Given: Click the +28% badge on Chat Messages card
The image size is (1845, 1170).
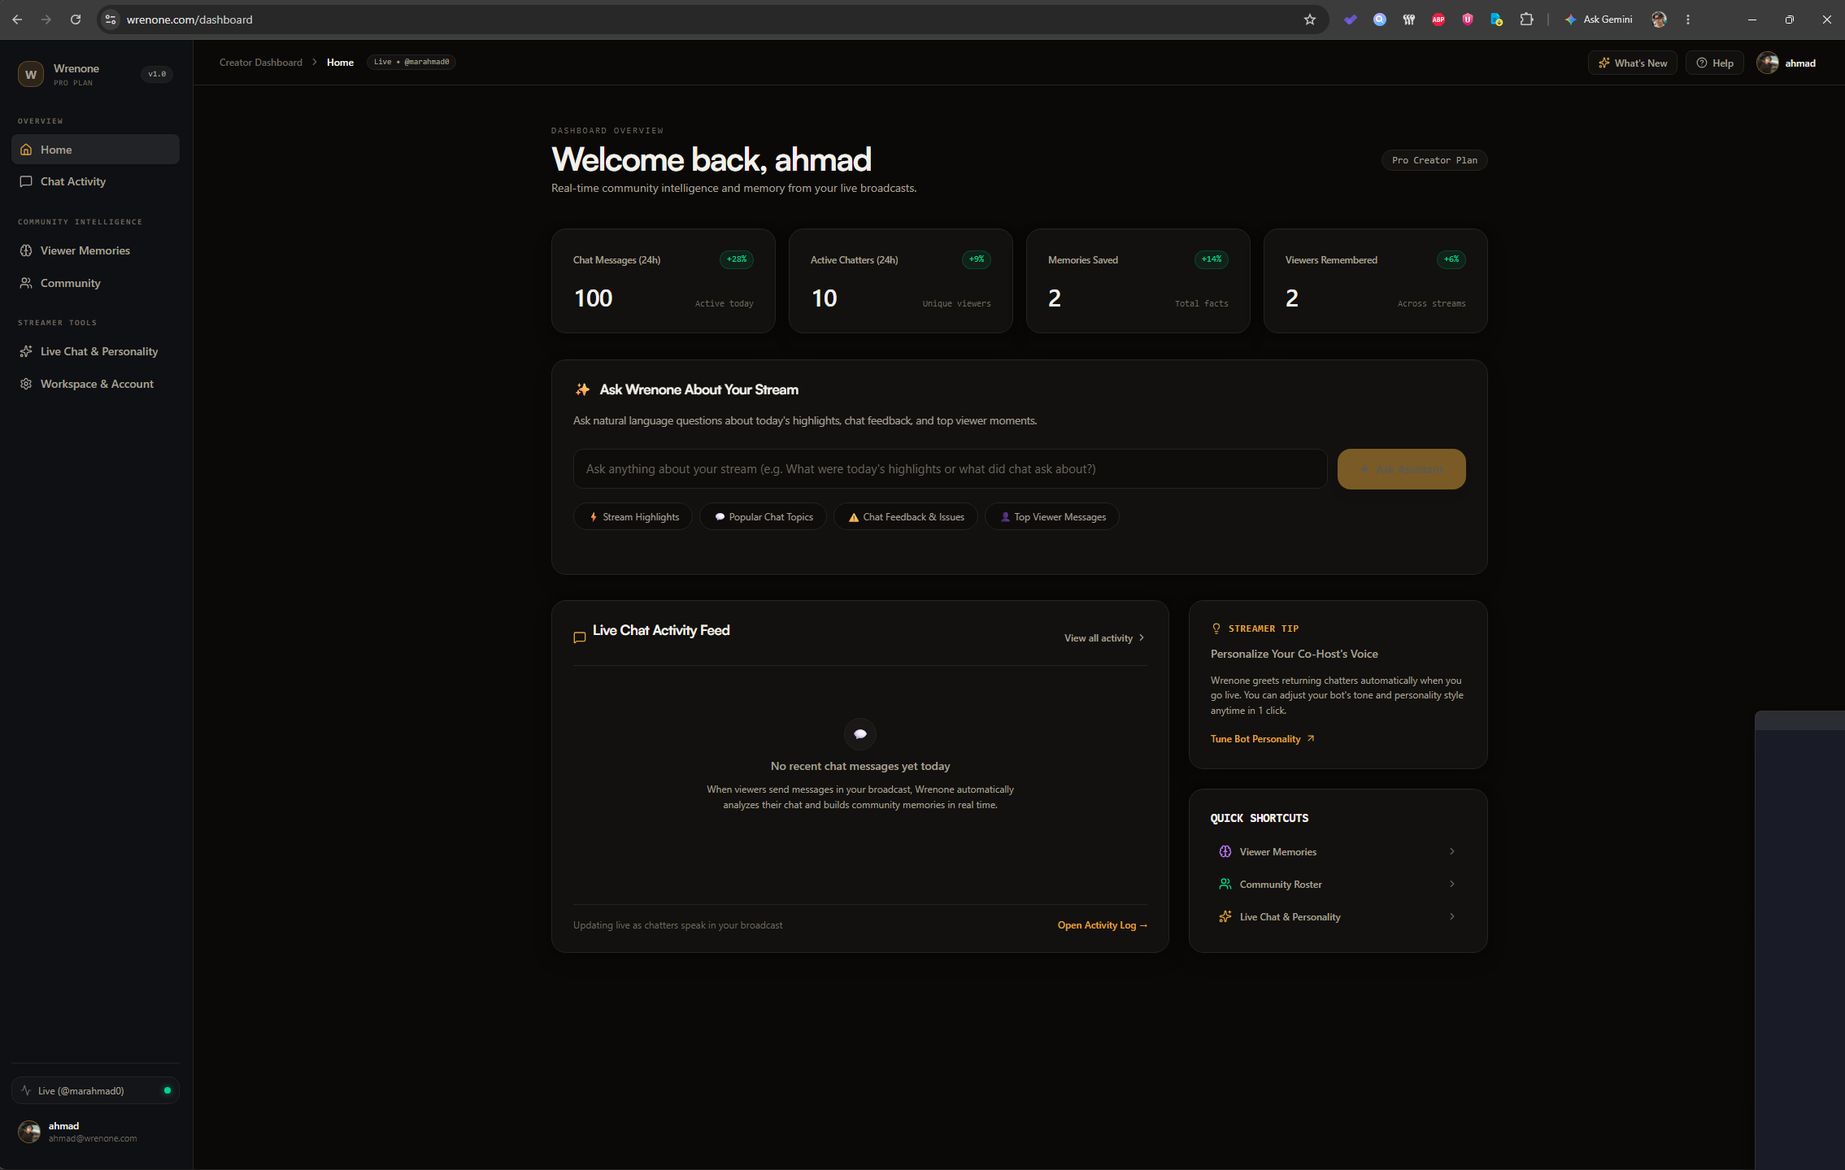Looking at the screenshot, I should tap(737, 259).
